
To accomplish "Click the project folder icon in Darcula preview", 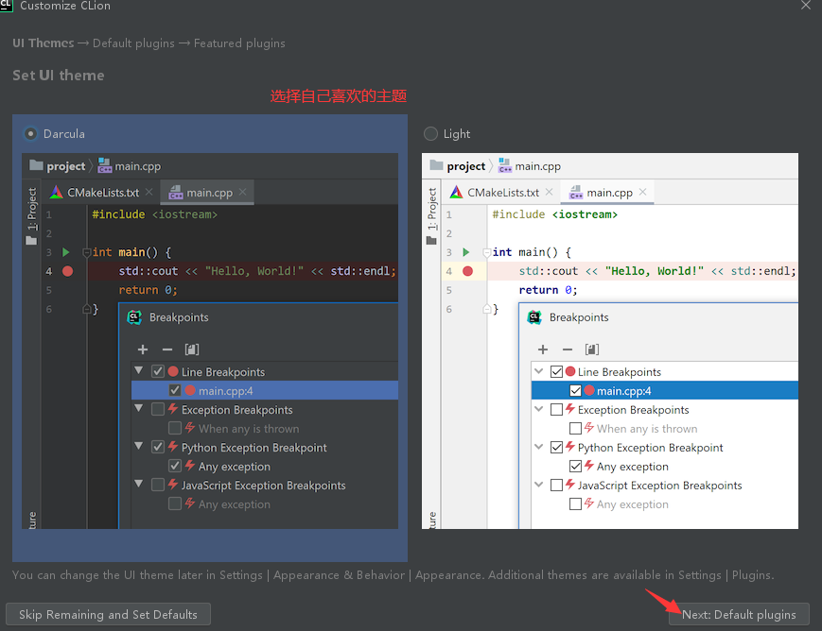I will (x=36, y=166).
